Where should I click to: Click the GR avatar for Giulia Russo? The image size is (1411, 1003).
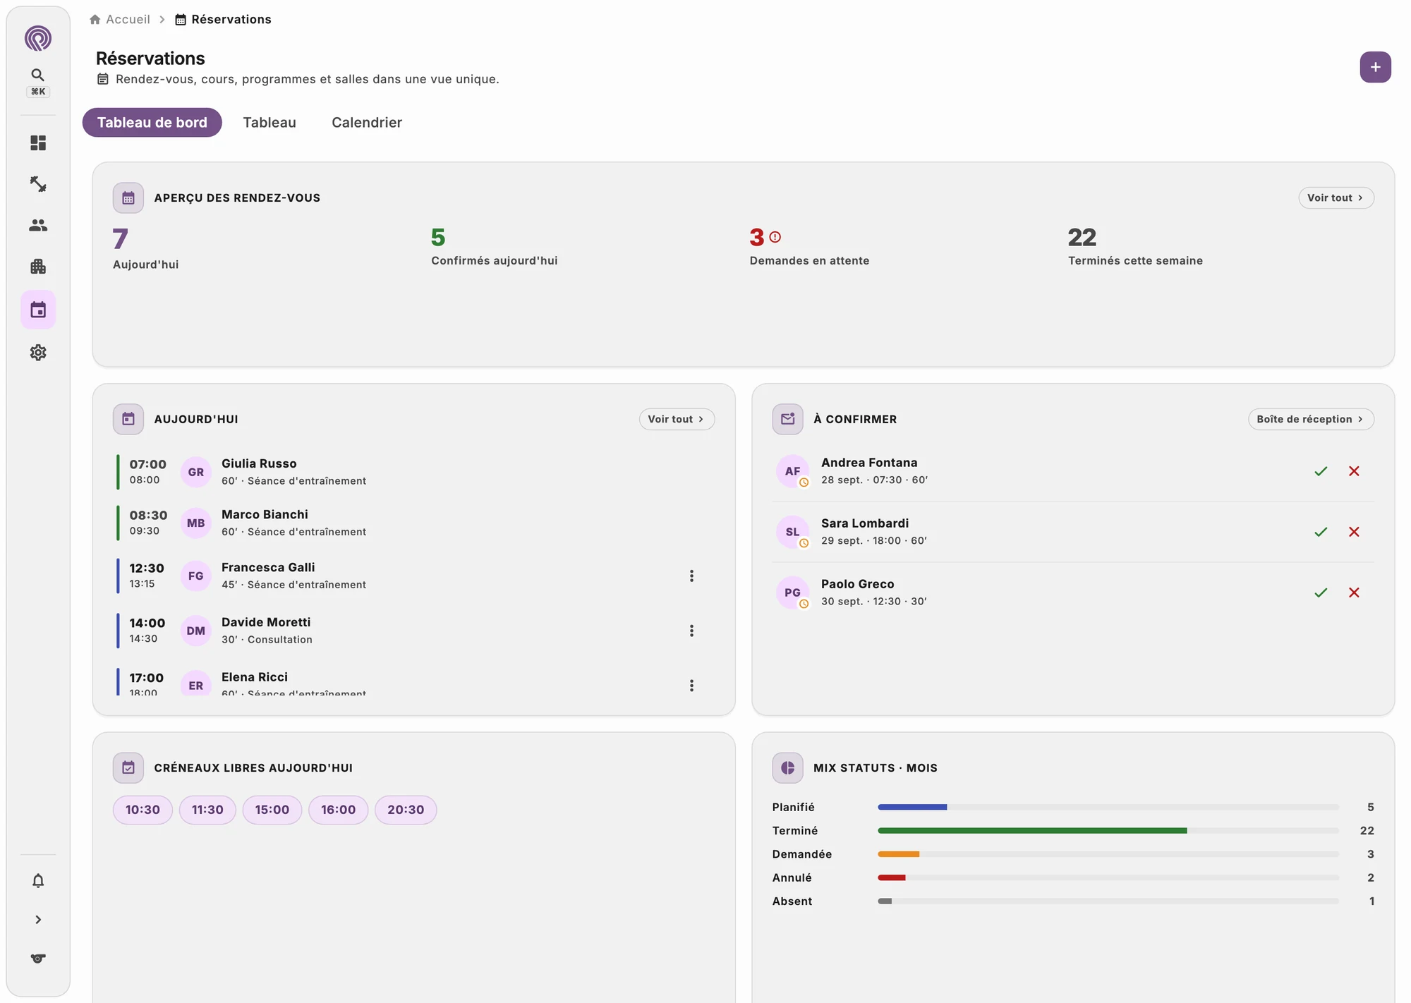click(x=196, y=473)
